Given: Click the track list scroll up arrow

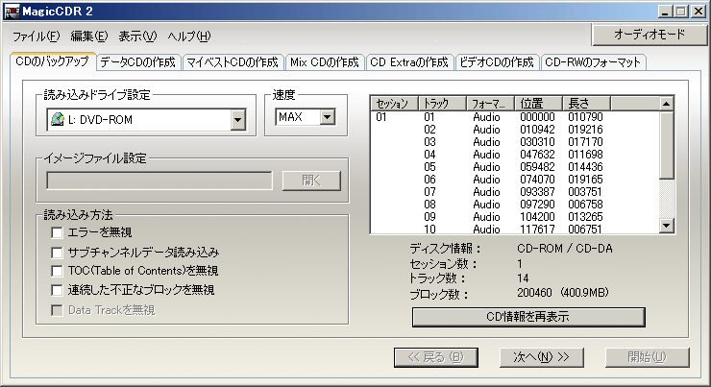Looking at the screenshot, I should click(x=666, y=104).
